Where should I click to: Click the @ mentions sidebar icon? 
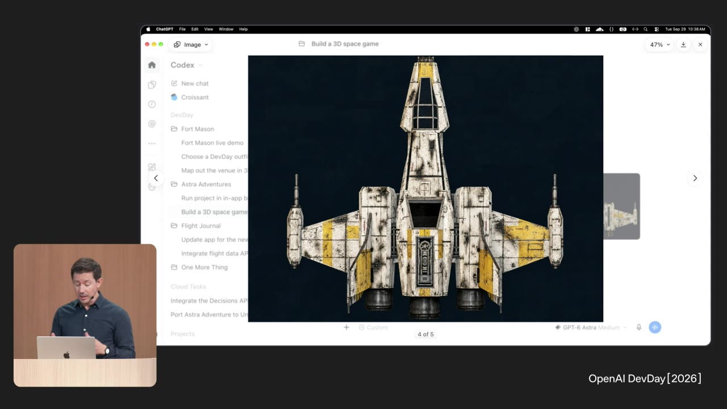(152, 124)
